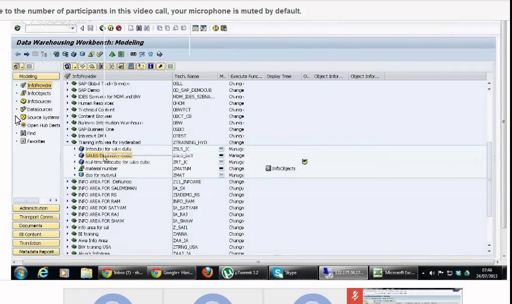Viewport: 512px width, 304px height.
Task: Click the Create new session icon
Action: click(x=195, y=29)
